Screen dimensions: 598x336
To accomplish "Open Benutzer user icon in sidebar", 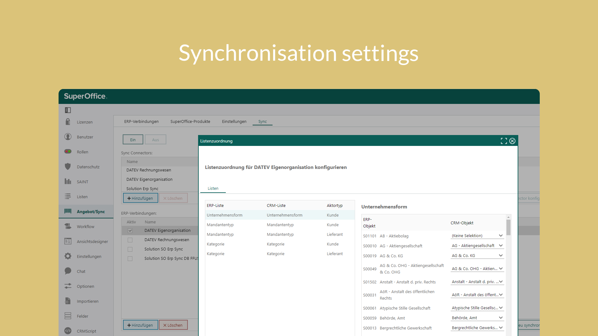I will (68, 137).
